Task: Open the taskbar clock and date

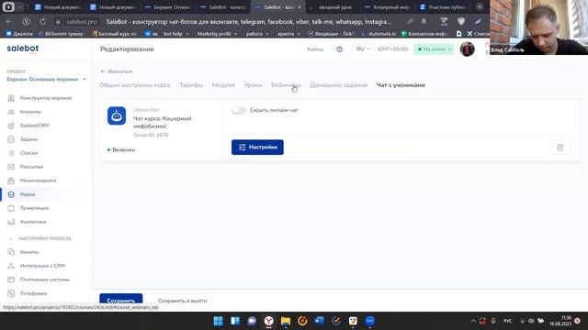Action: point(560,321)
